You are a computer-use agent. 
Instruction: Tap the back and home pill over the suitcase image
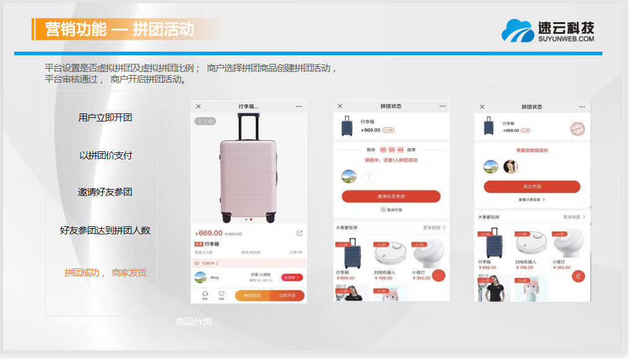(x=205, y=121)
